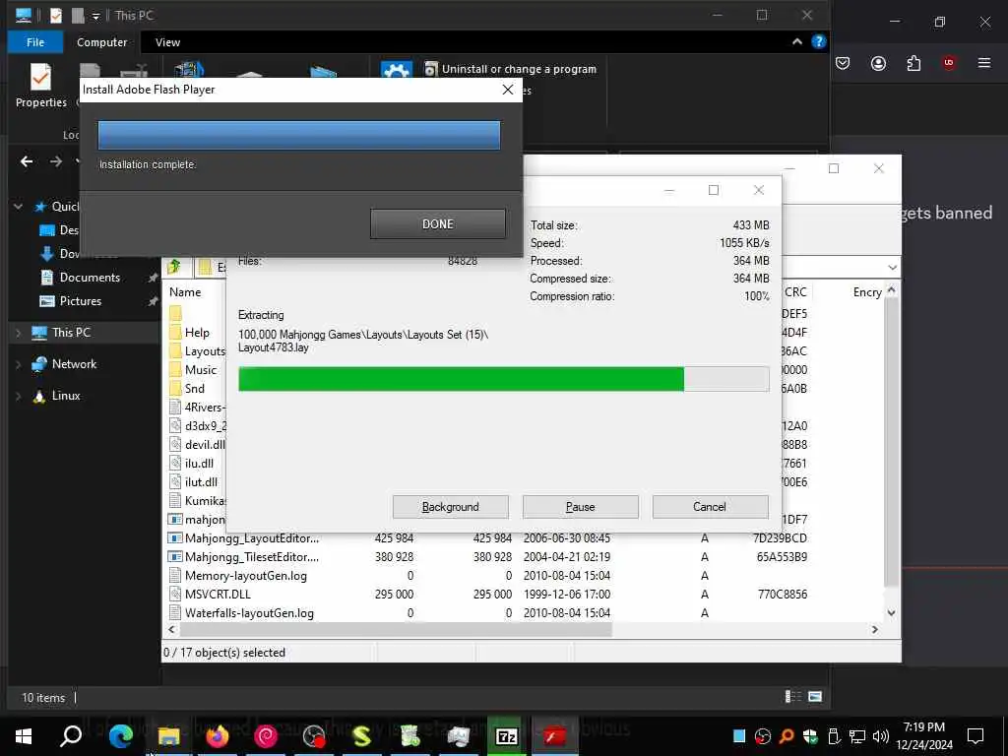Select Linux in the navigation pane
The image size is (1008, 756).
pyautogui.click(x=66, y=396)
